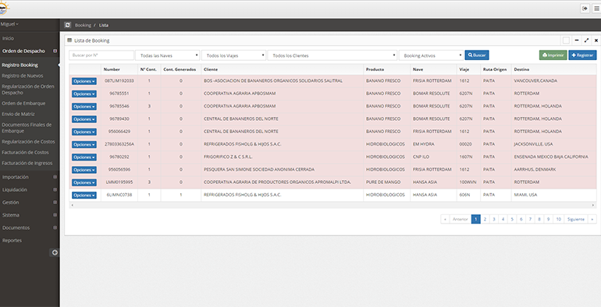This screenshot has height=307, width=601.
Task: Open Reportes in the sidebar
Action: tap(12, 241)
